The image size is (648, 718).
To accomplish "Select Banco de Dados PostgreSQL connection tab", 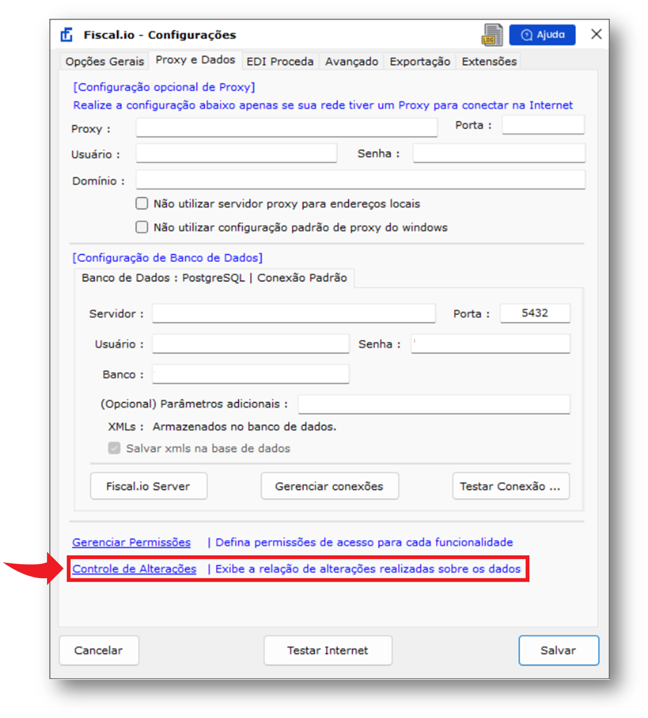I will coord(214,278).
